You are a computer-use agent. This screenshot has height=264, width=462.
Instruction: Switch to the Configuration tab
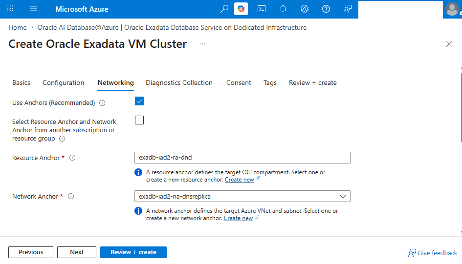point(64,82)
